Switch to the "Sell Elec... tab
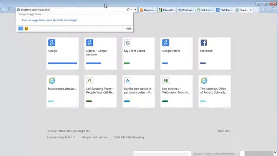 click(225, 10)
